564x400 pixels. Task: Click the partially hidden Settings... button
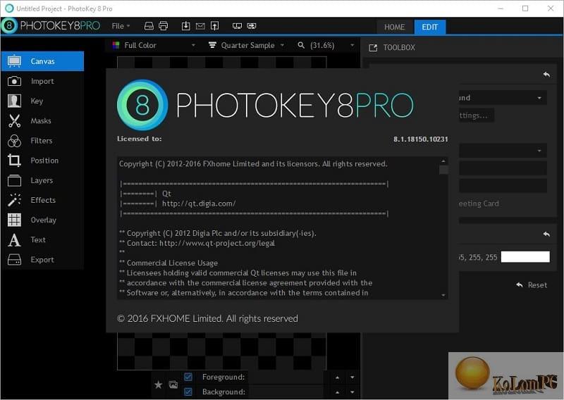click(x=477, y=115)
